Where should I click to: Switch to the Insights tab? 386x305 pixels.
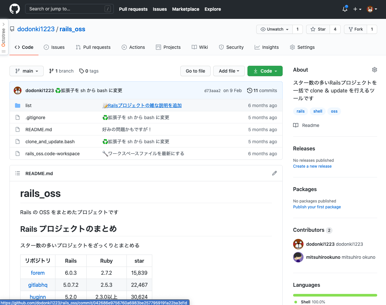tap(267, 47)
